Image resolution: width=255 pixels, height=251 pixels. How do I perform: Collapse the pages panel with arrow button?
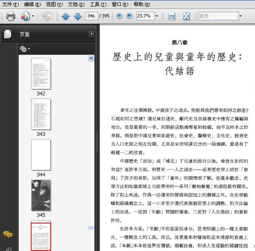91,34
